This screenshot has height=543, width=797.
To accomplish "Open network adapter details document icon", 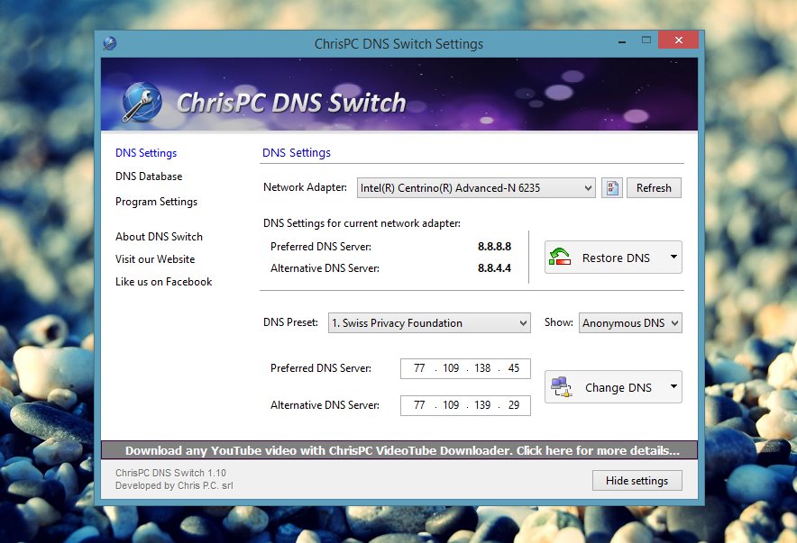I will click(x=612, y=188).
